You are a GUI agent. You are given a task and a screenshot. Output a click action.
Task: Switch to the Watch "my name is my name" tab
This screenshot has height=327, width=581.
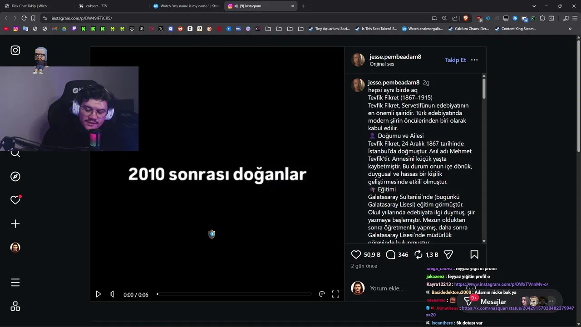187,6
